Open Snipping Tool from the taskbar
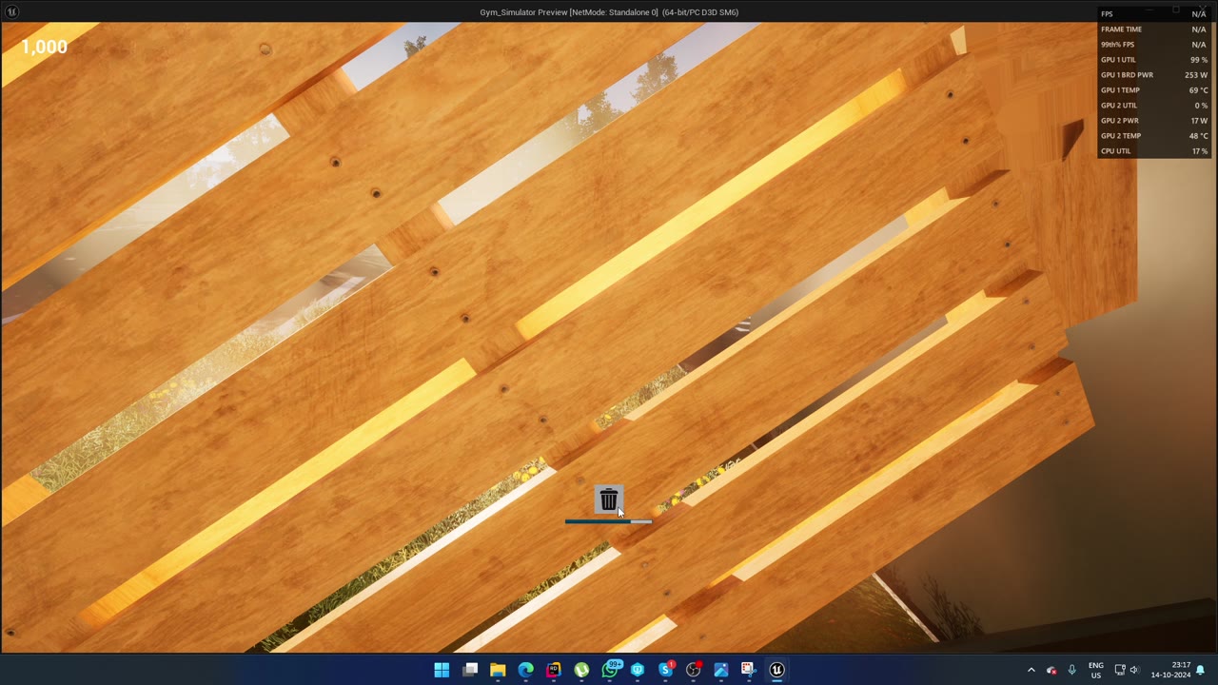Screen dimensions: 1218x685 click(x=749, y=670)
